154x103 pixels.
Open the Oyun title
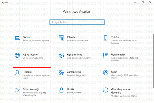pos(114,72)
